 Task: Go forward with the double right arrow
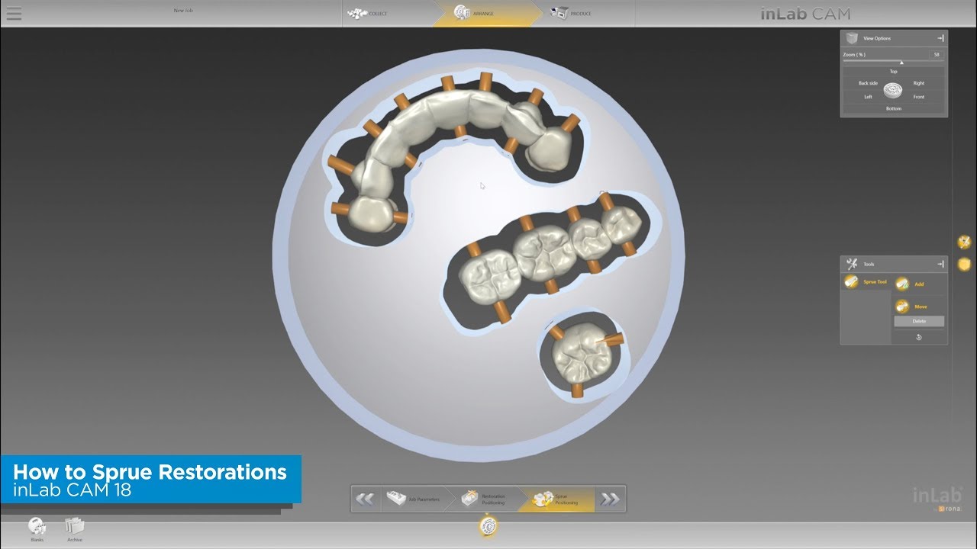click(610, 499)
